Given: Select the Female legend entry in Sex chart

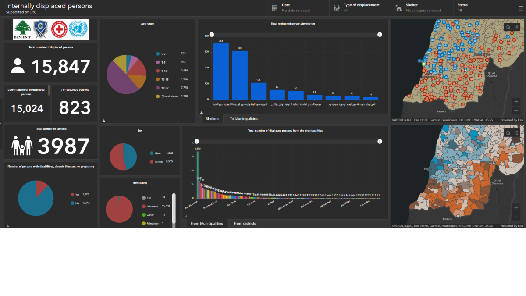Looking at the screenshot, I should 161,162.
